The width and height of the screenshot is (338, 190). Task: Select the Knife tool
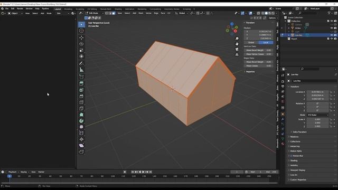pos(81,109)
